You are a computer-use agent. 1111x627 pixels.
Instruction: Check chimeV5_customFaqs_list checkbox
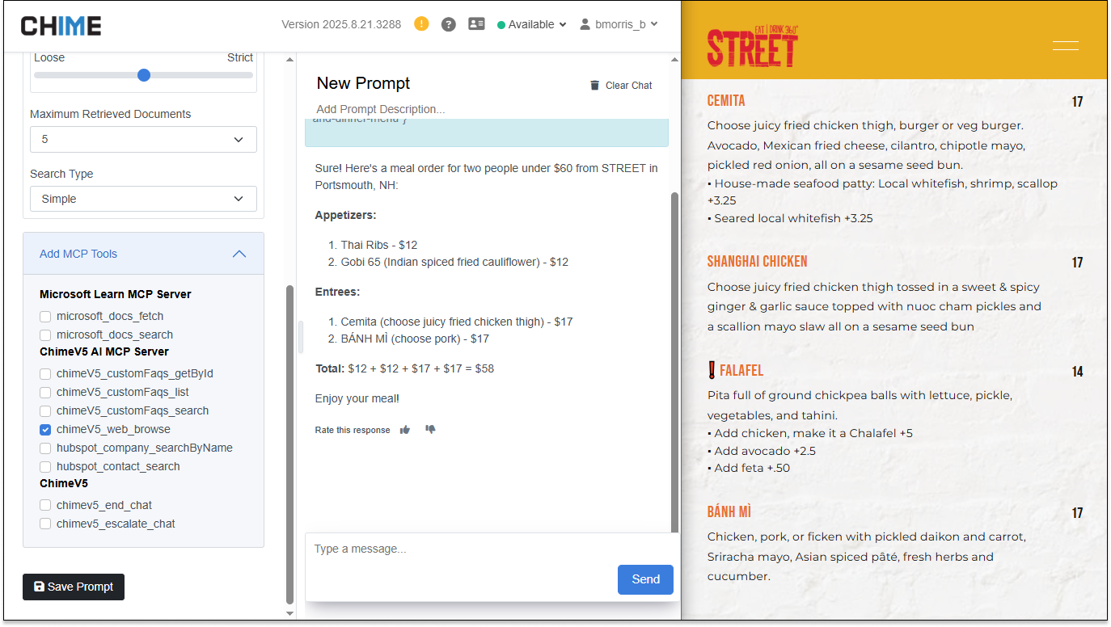pyautogui.click(x=45, y=392)
